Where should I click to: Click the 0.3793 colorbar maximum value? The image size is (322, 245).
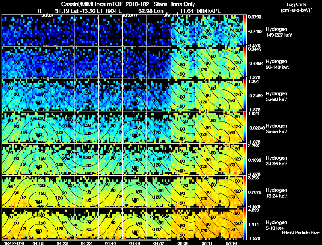pyautogui.click(x=255, y=17)
